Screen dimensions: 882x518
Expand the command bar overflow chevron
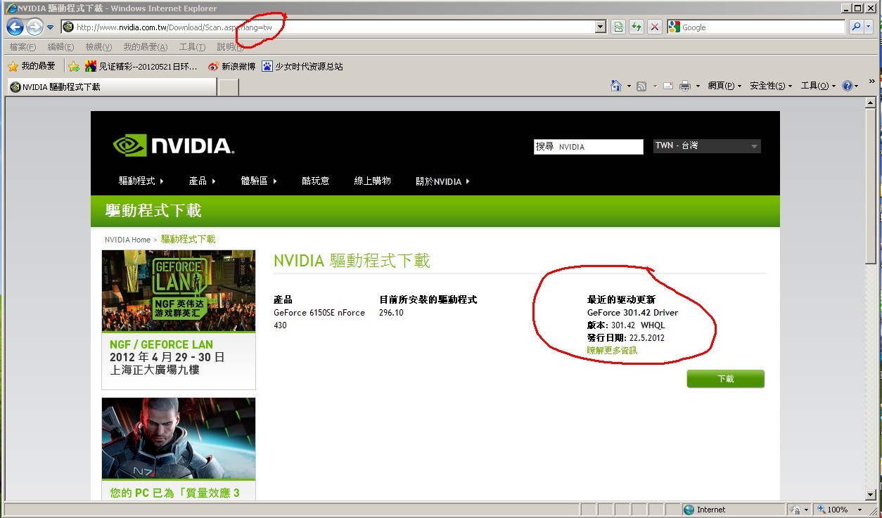tap(872, 82)
